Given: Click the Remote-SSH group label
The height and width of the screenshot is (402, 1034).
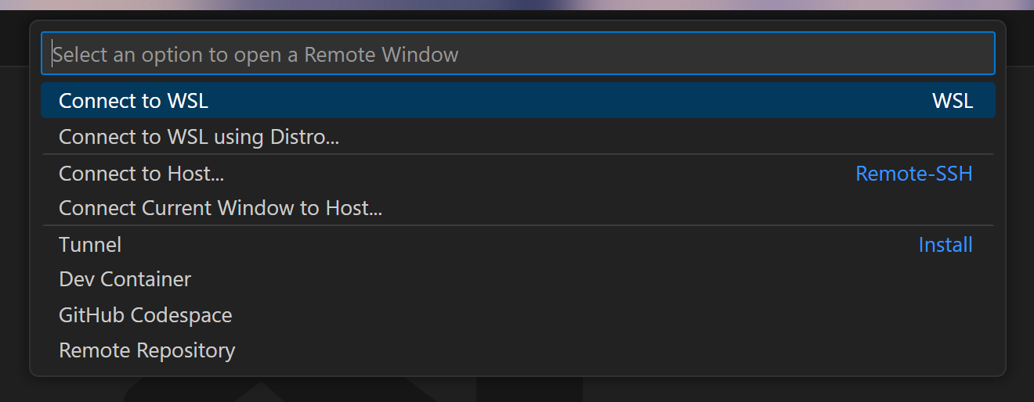Looking at the screenshot, I should pyautogui.click(x=913, y=174).
